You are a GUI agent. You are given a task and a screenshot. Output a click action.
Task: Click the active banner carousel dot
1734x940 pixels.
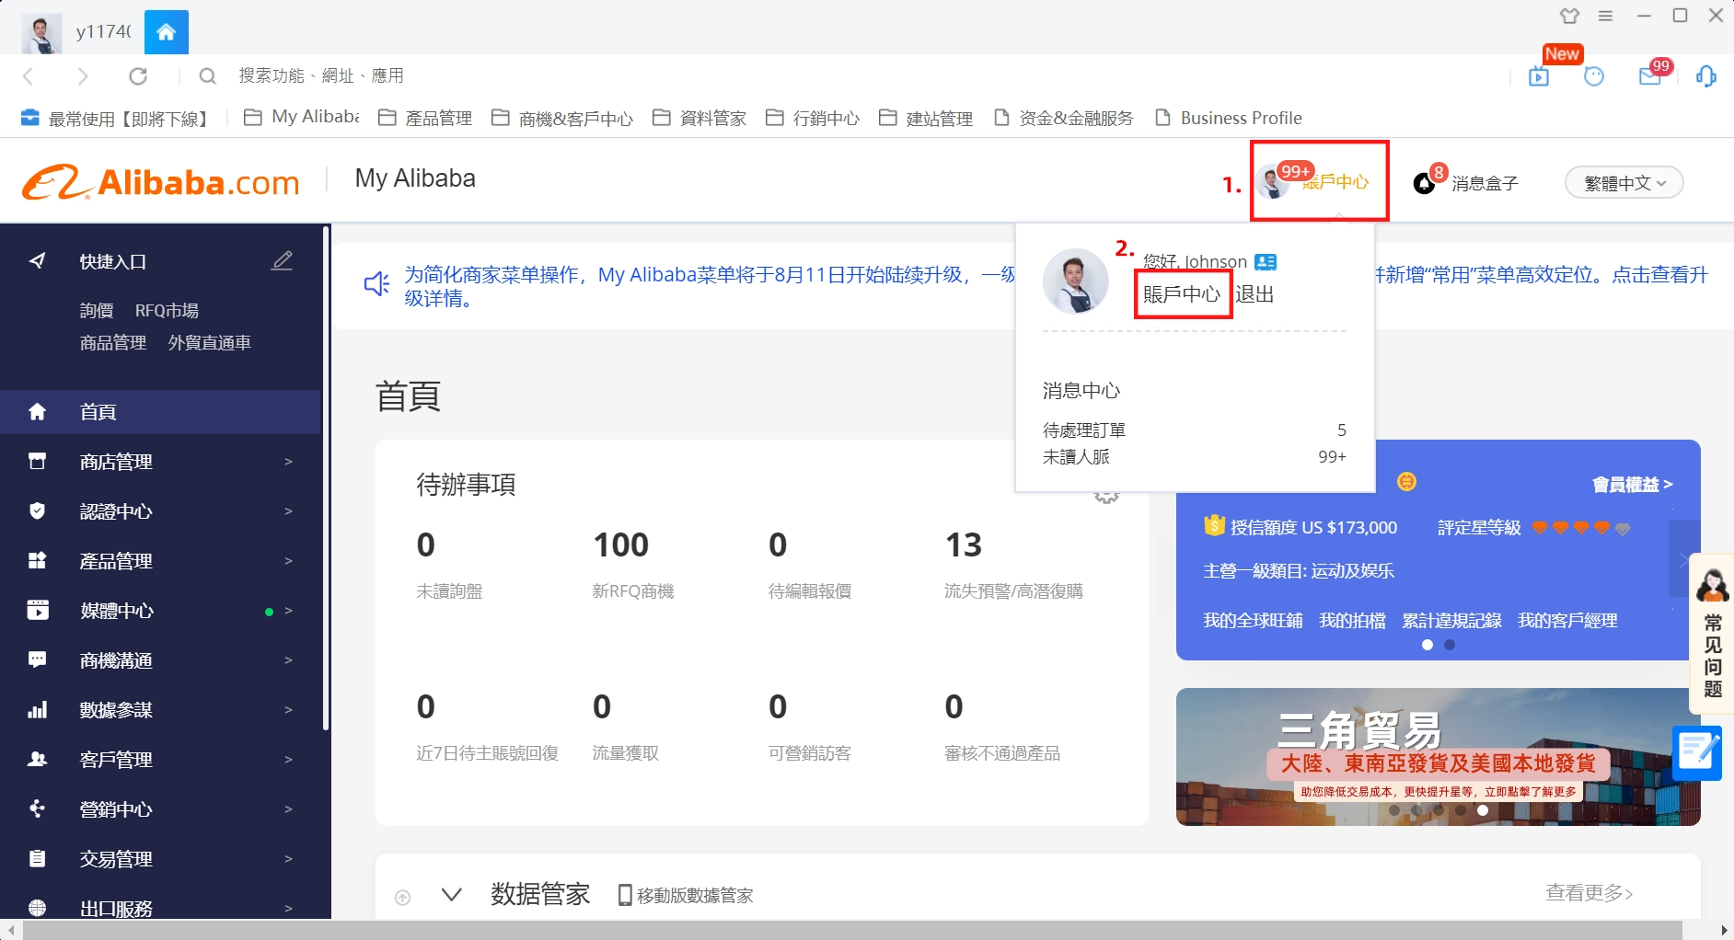1483,810
